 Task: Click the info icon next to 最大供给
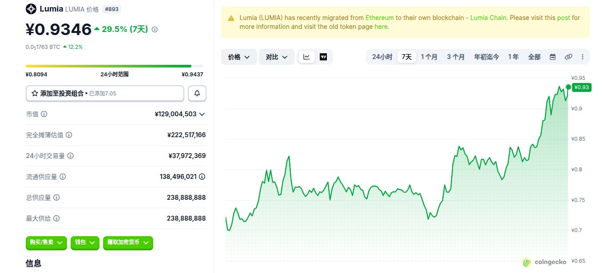pyautogui.click(x=56, y=218)
